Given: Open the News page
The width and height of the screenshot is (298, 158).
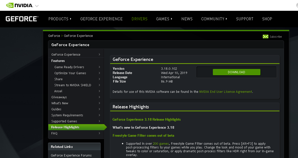Looking at the screenshot, I should (187, 19).
